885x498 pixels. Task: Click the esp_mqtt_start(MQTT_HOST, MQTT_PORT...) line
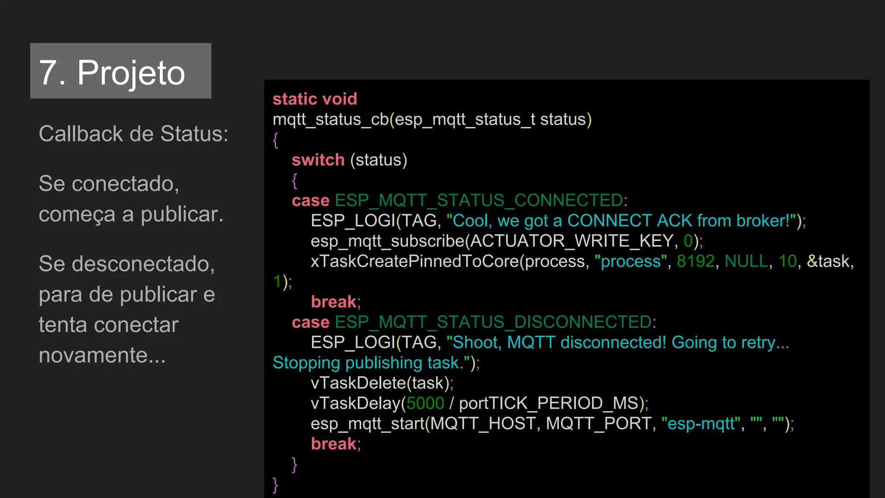(x=552, y=424)
